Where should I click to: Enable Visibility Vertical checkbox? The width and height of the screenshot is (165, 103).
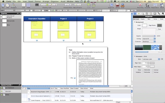point(153,72)
